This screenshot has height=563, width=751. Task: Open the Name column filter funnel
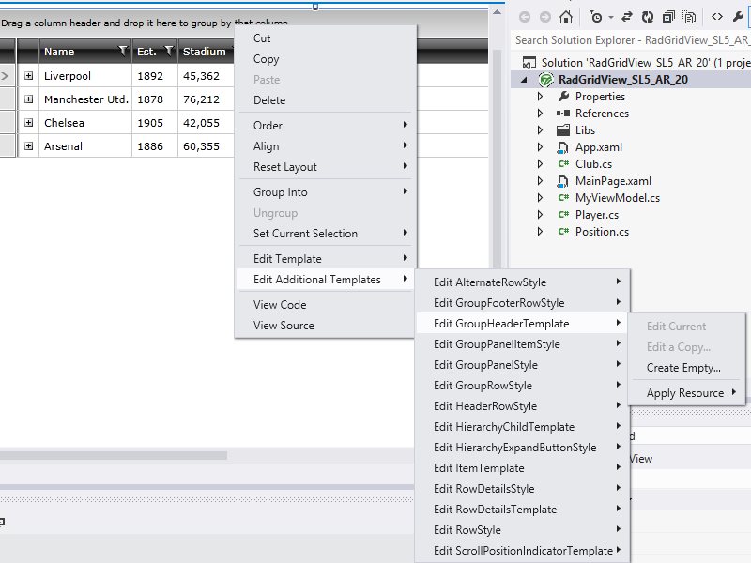click(x=123, y=51)
